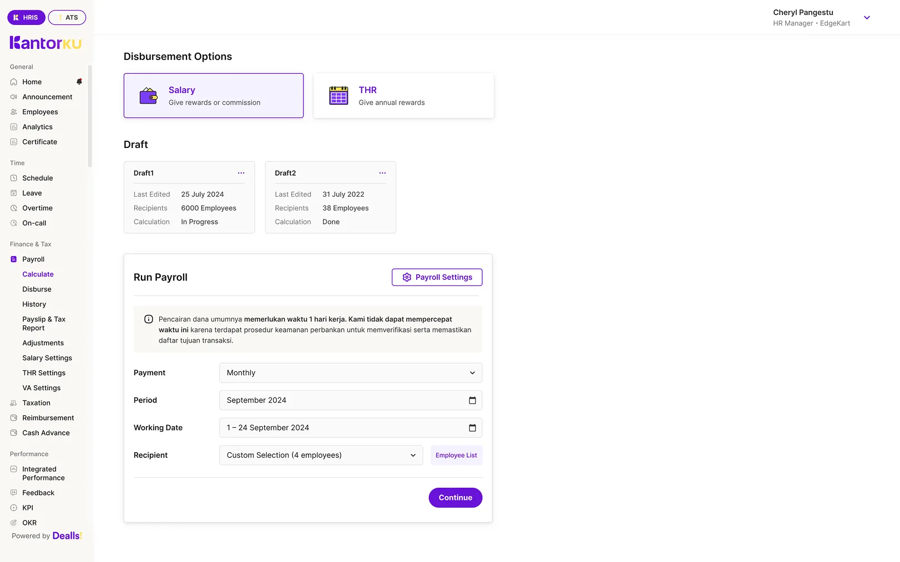Open Payroll Settings button
Viewport: 900px width, 562px height.
click(437, 277)
